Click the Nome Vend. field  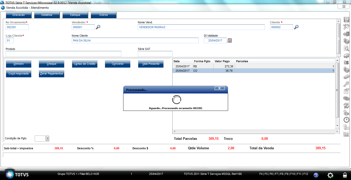tap(201, 27)
